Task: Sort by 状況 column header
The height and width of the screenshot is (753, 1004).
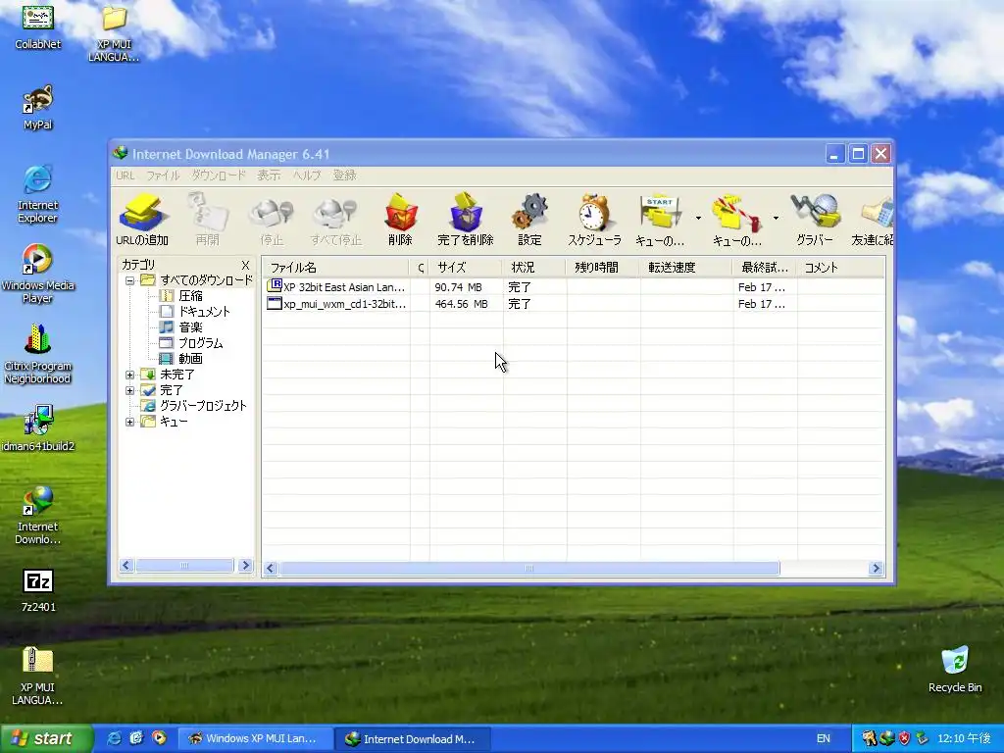Action: pos(534,268)
